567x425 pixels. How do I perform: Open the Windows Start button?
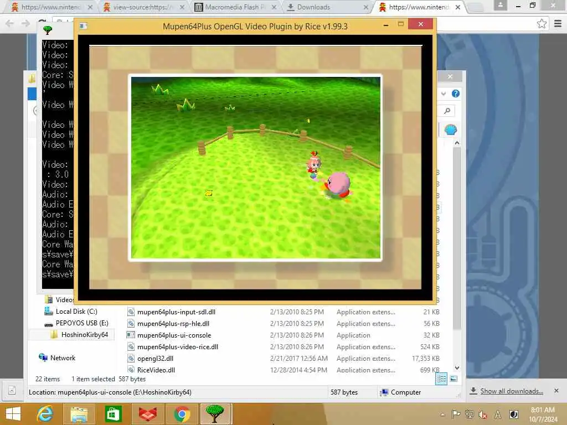(x=13, y=414)
